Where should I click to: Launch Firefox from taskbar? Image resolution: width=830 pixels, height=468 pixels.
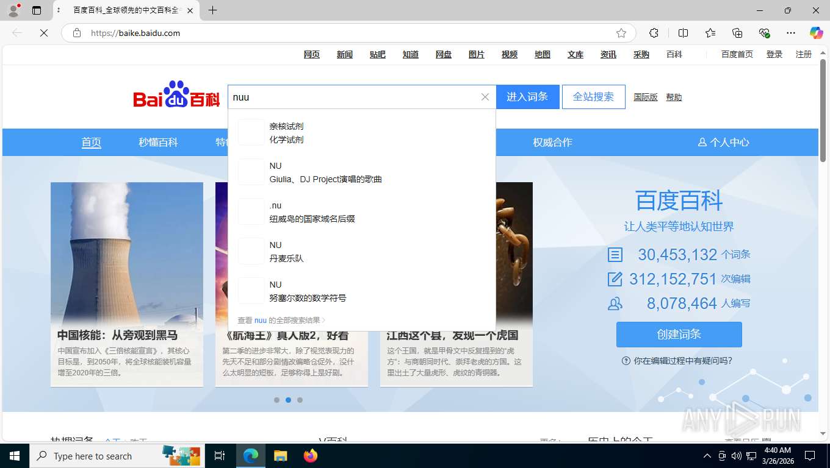311,456
